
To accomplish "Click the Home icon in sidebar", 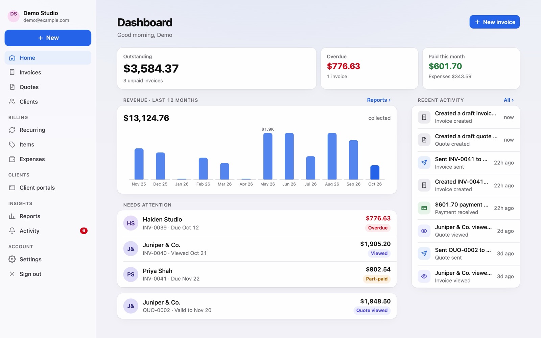I will pos(12,58).
